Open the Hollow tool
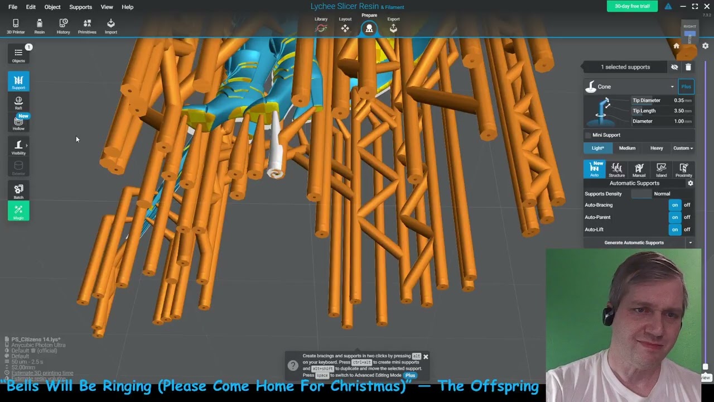The width and height of the screenshot is (714, 402). click(x=18, y=123)
